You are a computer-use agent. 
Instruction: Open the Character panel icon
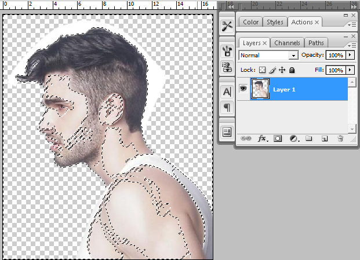227,91
